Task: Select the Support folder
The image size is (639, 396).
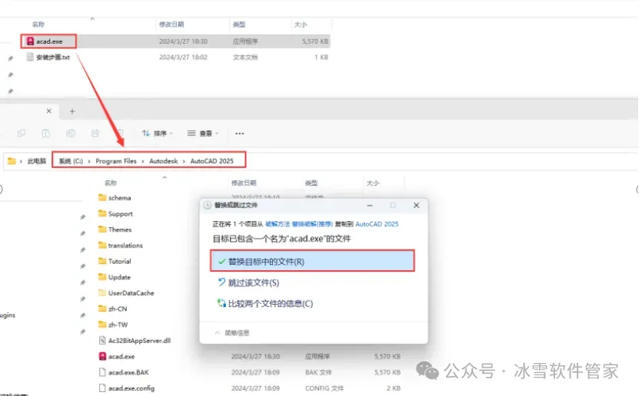Action: coord(115,213)
